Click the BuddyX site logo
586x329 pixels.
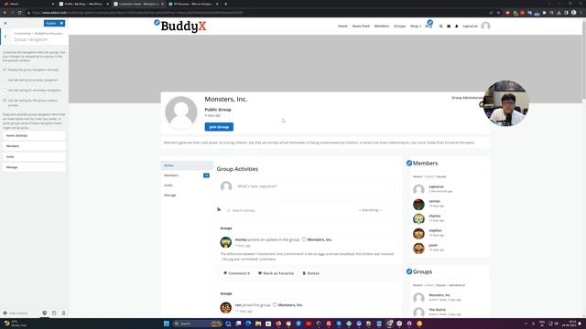point(183,27)
